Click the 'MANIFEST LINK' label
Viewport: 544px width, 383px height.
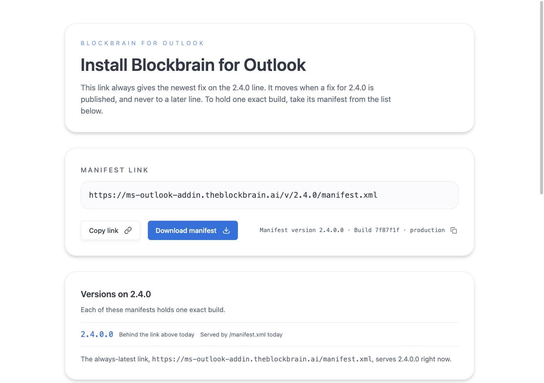[x=115, y=170]
